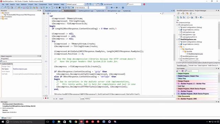
Task: Expand the Uses node in Structure
Action: pyautogui.click(x=1, y=19)
